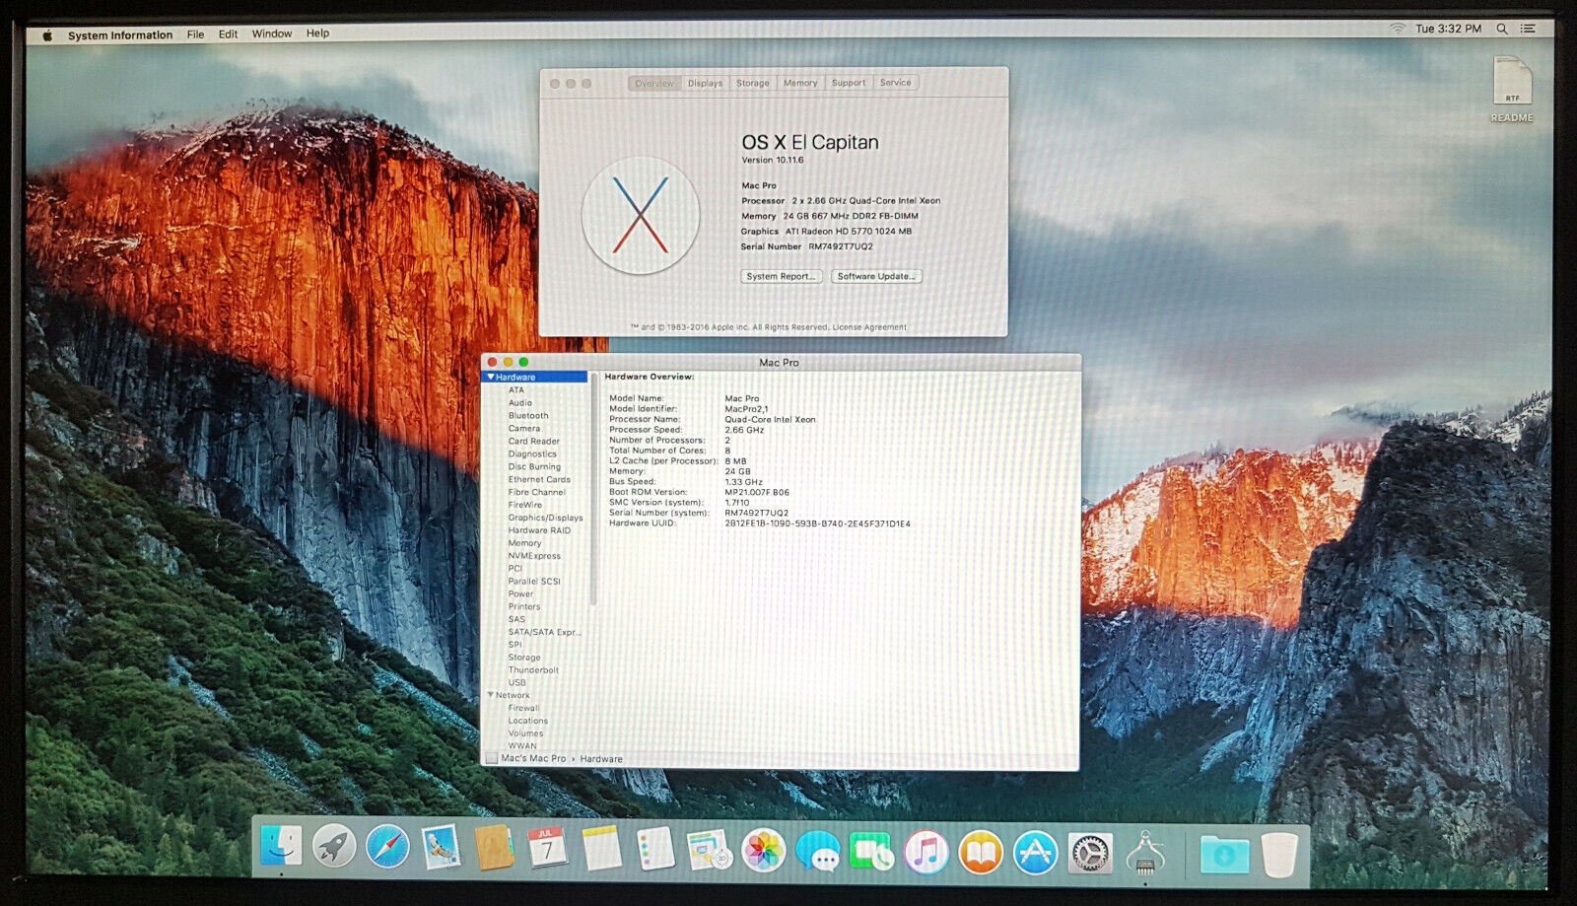Viewport: 1577px width, 906px height.
Task: Open the Apple menu
Action: pyautogui.click(x=46, y=35)
